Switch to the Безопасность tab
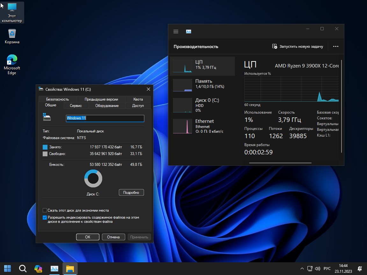Screen dimensions: 367x275 point(57,99)
